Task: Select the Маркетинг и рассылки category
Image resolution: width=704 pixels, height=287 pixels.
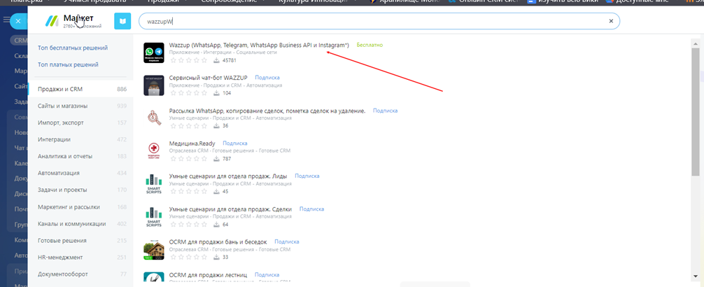Action: 80,207
